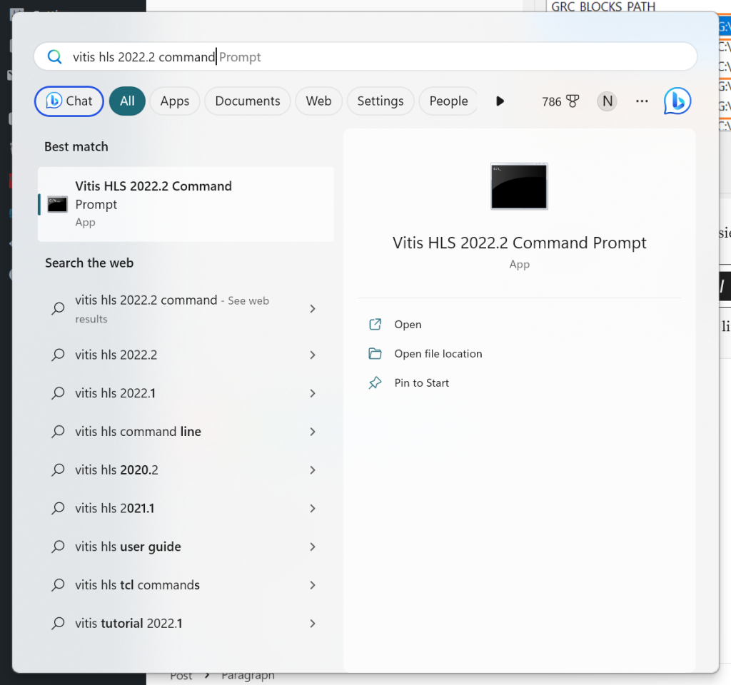Click search icon beside 'vitis hls tcl commands'
The image size is (731, 685).
(58, 585)
